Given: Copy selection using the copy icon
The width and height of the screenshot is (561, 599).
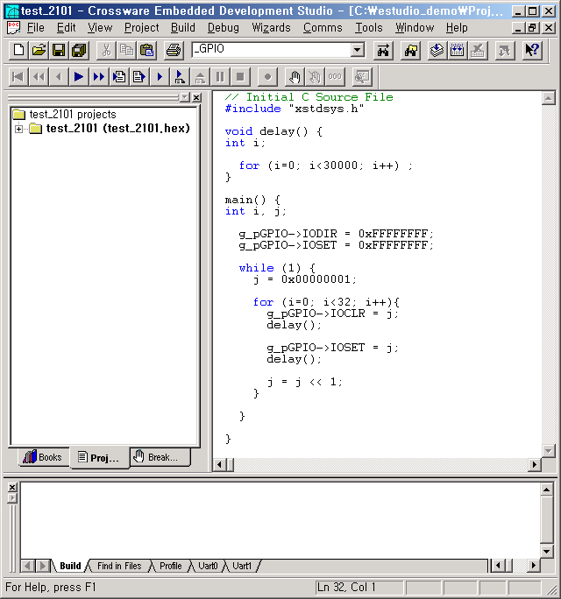Looking at the screenshot, I should (126, 50).
